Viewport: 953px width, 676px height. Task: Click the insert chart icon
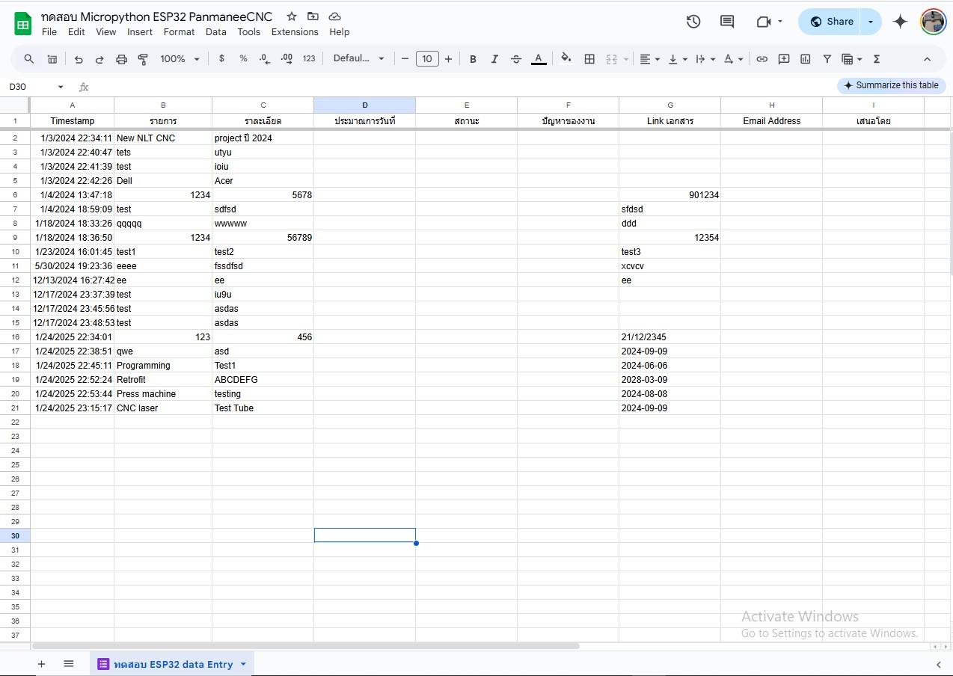(806, 59)
